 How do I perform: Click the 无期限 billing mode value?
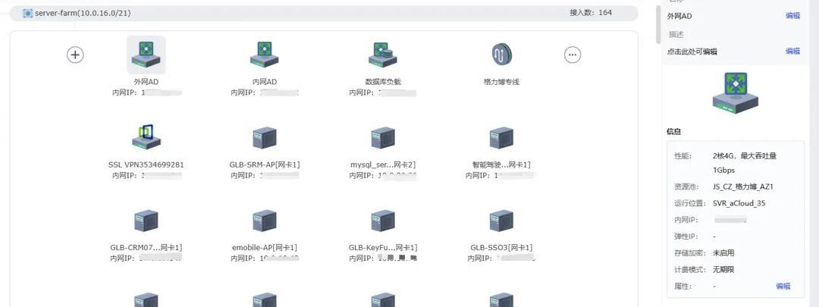[x=723, y=270]
